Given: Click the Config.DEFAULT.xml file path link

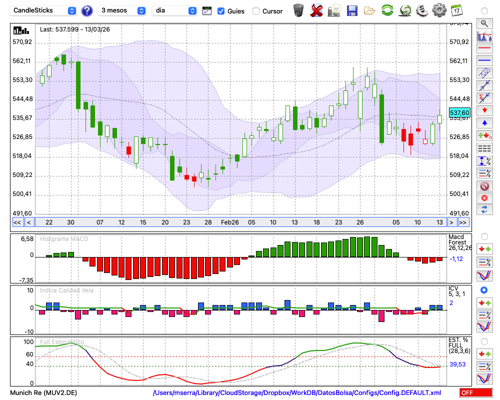Looking at the screenshot, I should pyautogui.click(x=297, y=393).
